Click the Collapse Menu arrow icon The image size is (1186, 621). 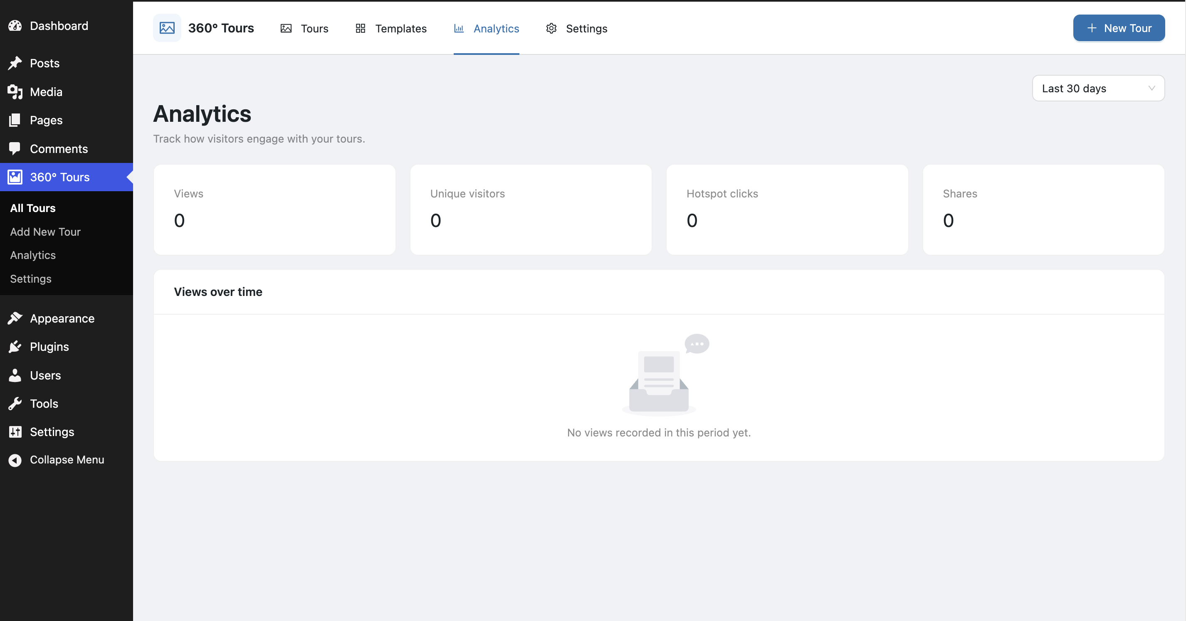coord(15,460)
